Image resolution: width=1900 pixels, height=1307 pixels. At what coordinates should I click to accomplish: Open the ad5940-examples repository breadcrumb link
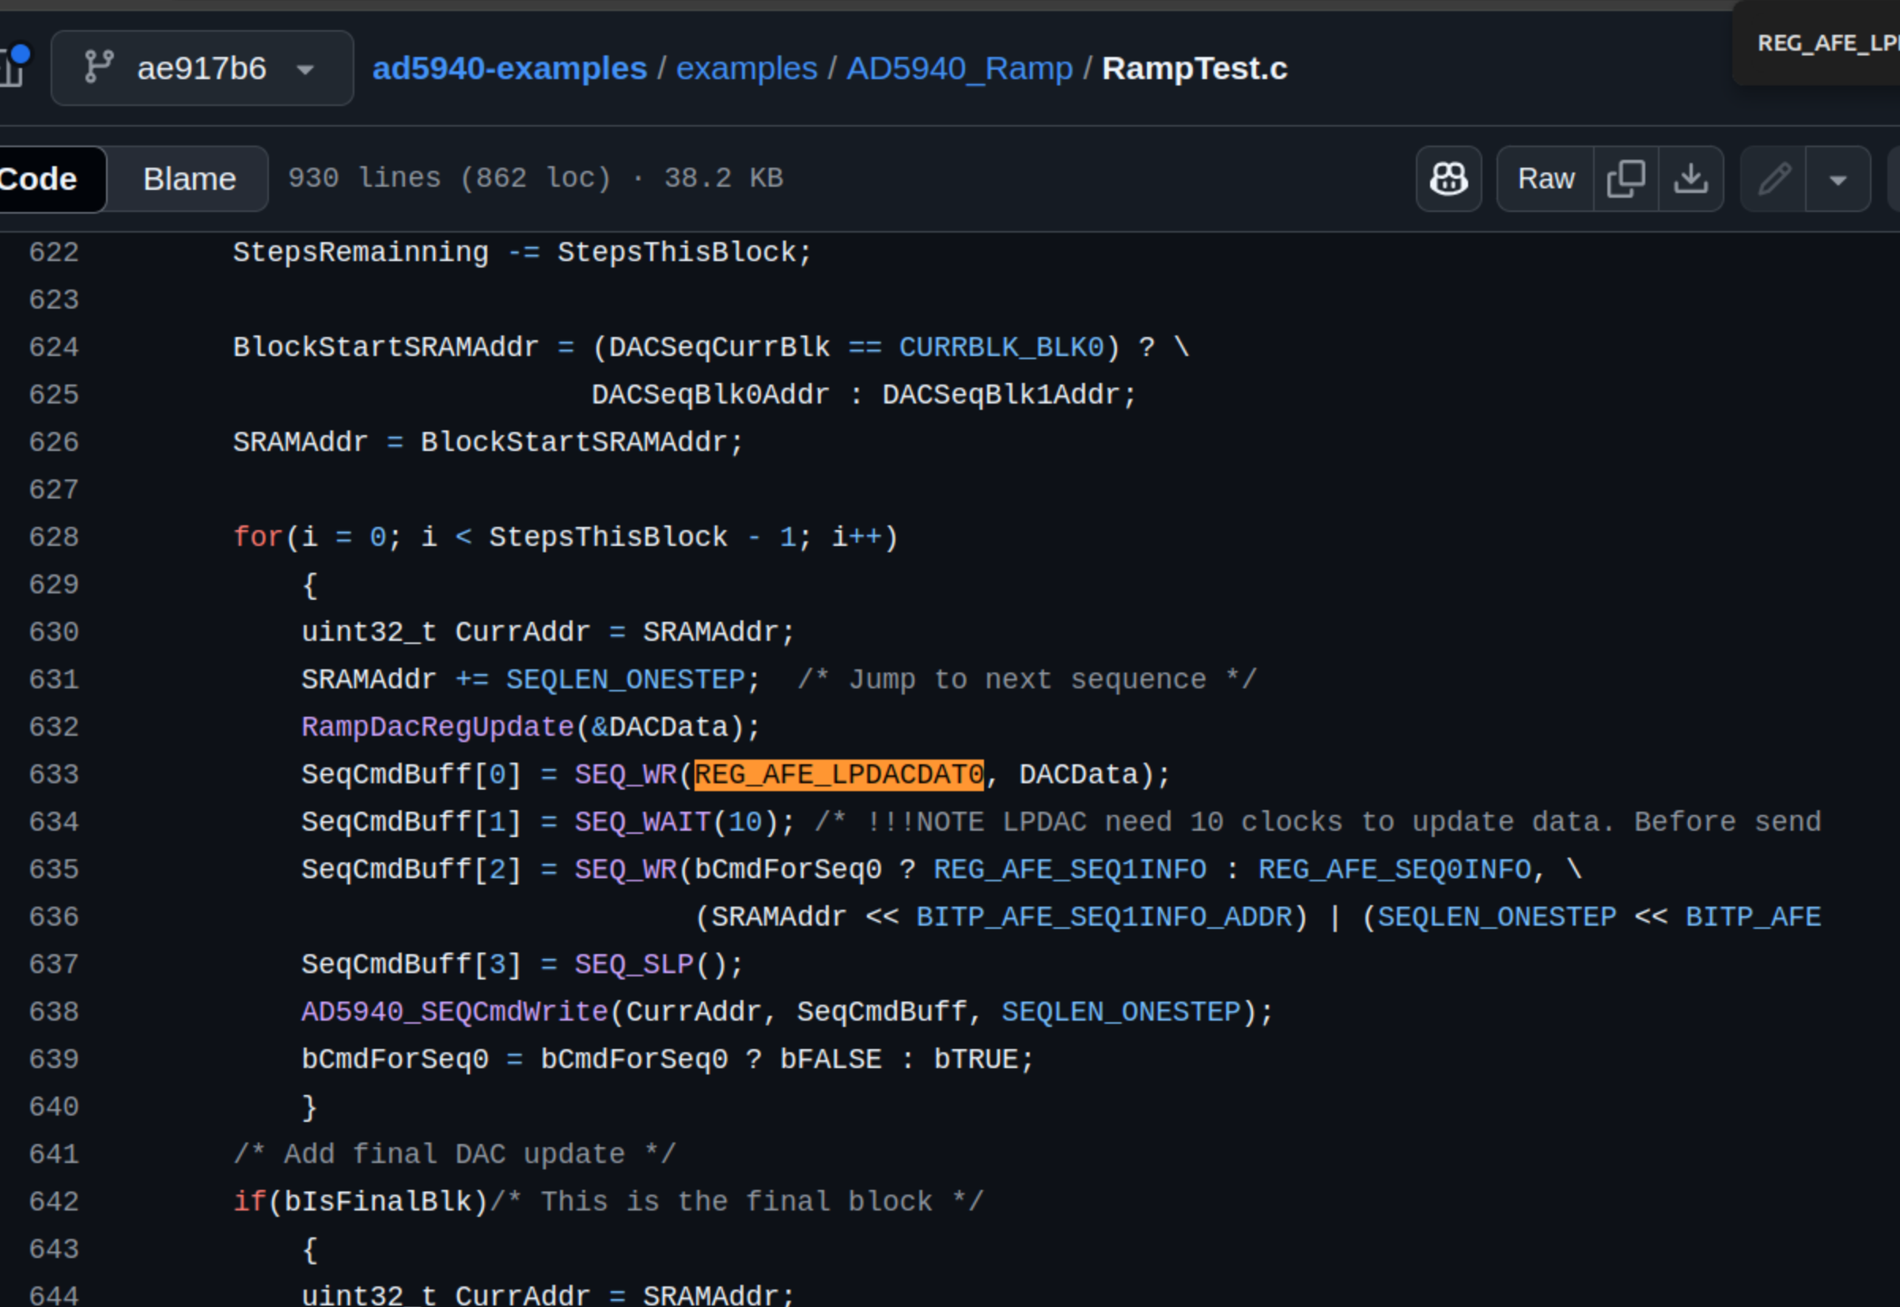coord(509,68)
